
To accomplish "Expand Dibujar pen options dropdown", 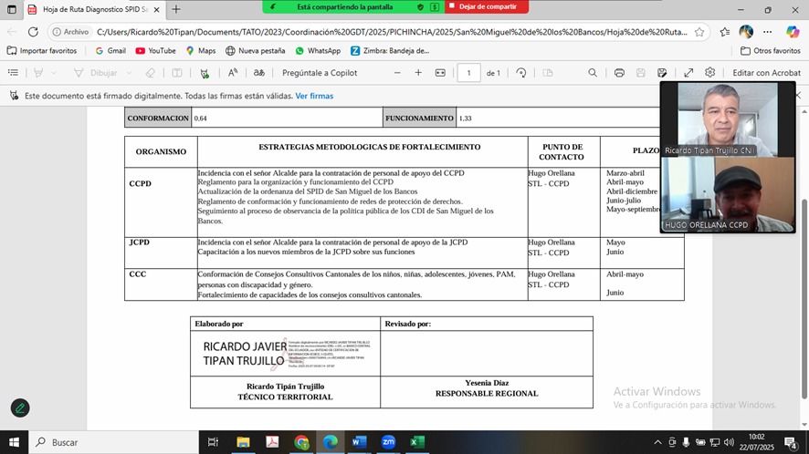I will (129, 73).
